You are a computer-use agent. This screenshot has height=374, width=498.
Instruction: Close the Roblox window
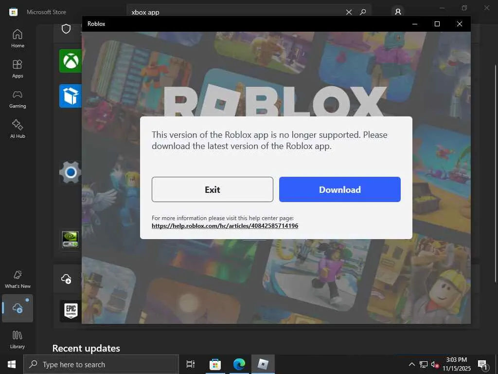coord(459,24)
